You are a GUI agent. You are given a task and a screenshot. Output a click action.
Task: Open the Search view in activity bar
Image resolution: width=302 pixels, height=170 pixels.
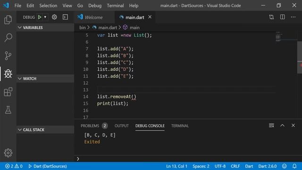point(8,37)
